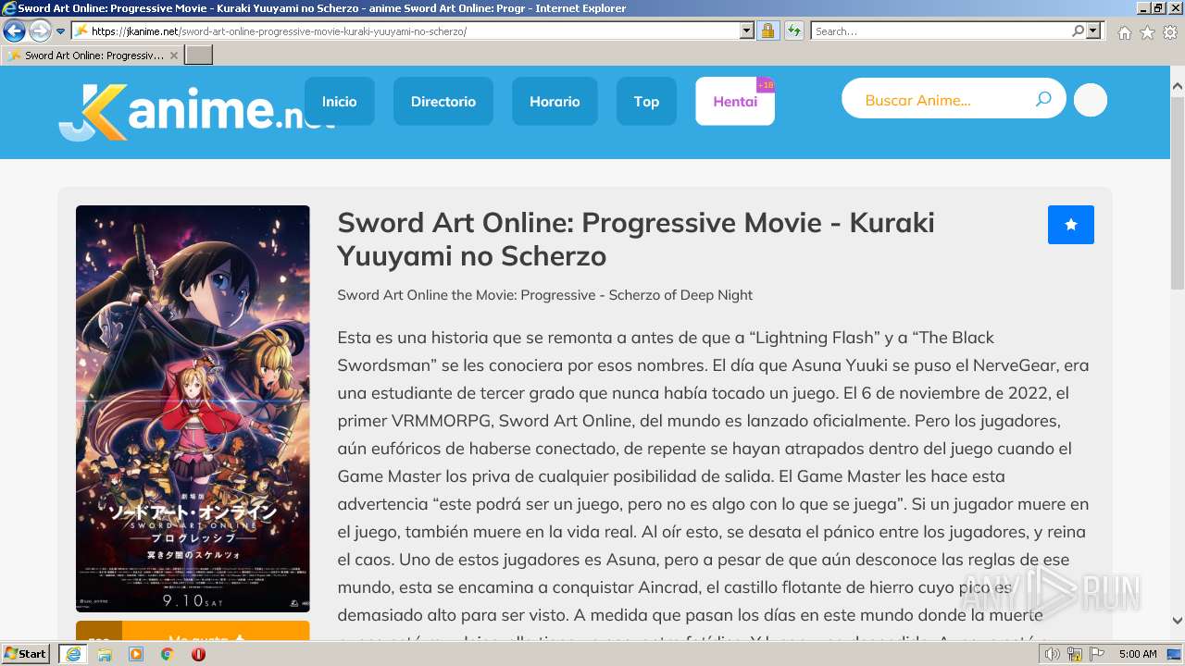
Task: Click the green refresh page icon
Action: tap(793, 31)
